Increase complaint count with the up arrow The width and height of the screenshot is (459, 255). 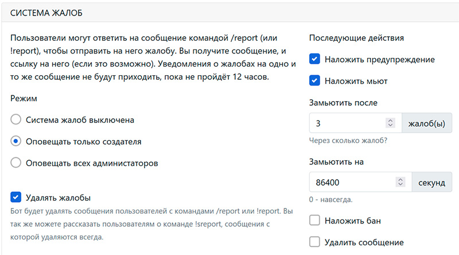pos(390,121)
